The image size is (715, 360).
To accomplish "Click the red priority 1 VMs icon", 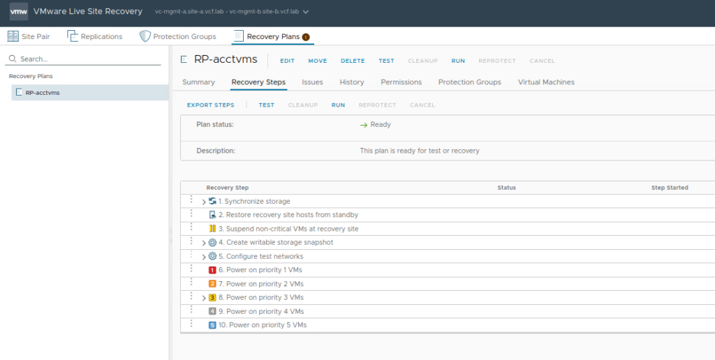I will click(x=212, y=270).
